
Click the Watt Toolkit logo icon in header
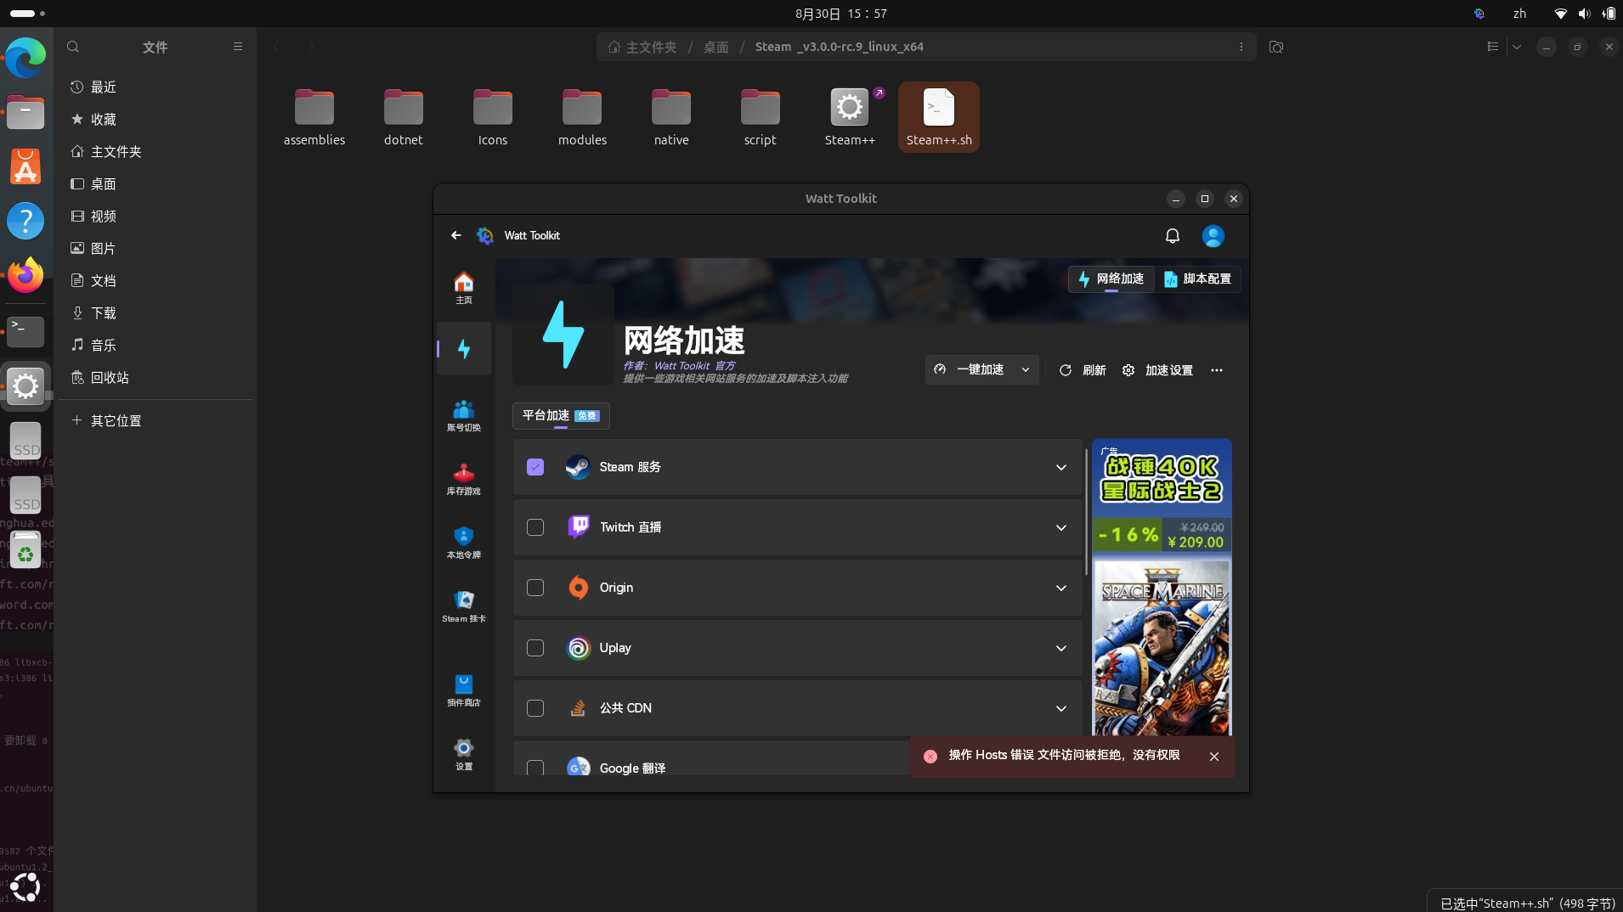(485, 235)
